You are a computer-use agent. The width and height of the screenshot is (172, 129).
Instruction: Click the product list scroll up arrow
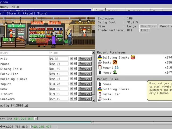coord(93,52)
